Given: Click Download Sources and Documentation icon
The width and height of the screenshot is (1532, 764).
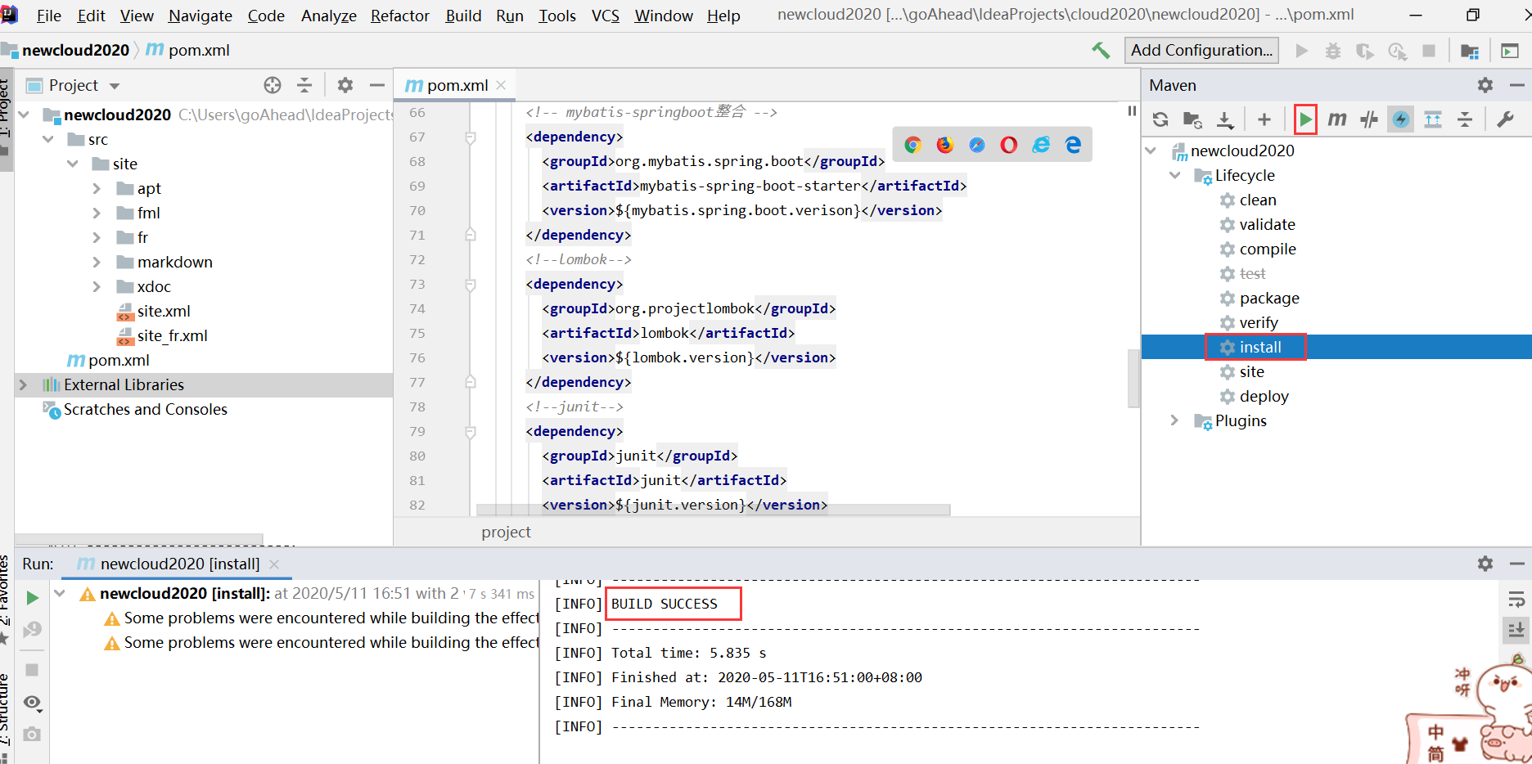Looking at the screenshot, I should (x=1224, y=119).
